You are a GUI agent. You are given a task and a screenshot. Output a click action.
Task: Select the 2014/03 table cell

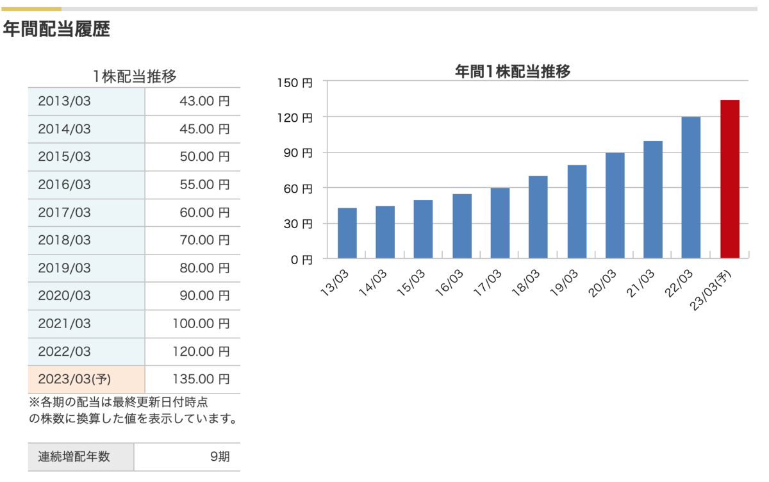87,129
